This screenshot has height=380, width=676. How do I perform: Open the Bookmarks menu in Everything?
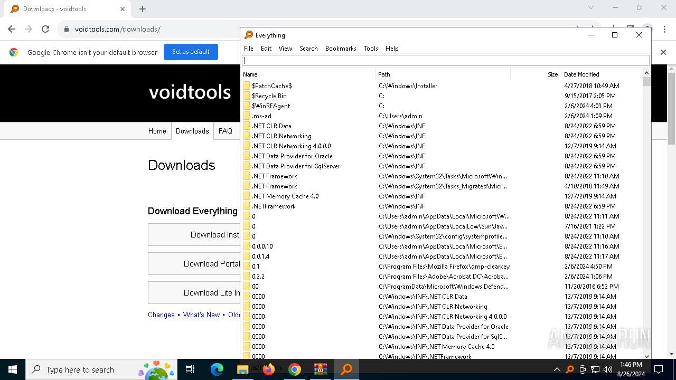(341, 49)
